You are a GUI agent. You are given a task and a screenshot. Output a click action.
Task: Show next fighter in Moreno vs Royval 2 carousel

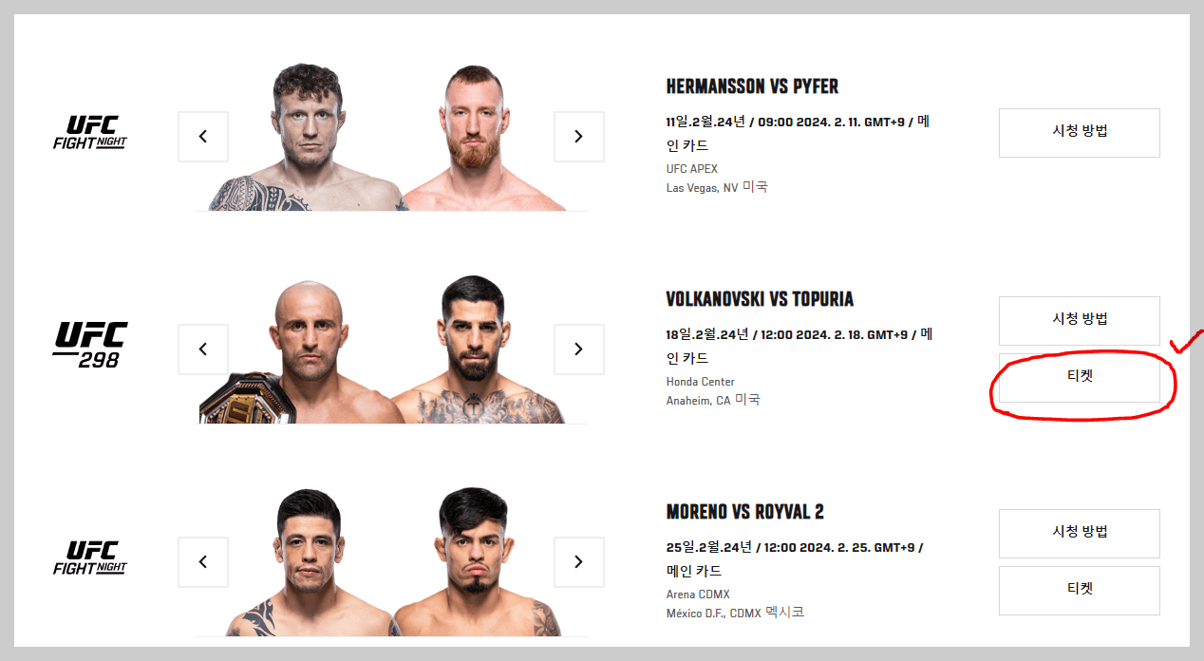click(579, 562)
